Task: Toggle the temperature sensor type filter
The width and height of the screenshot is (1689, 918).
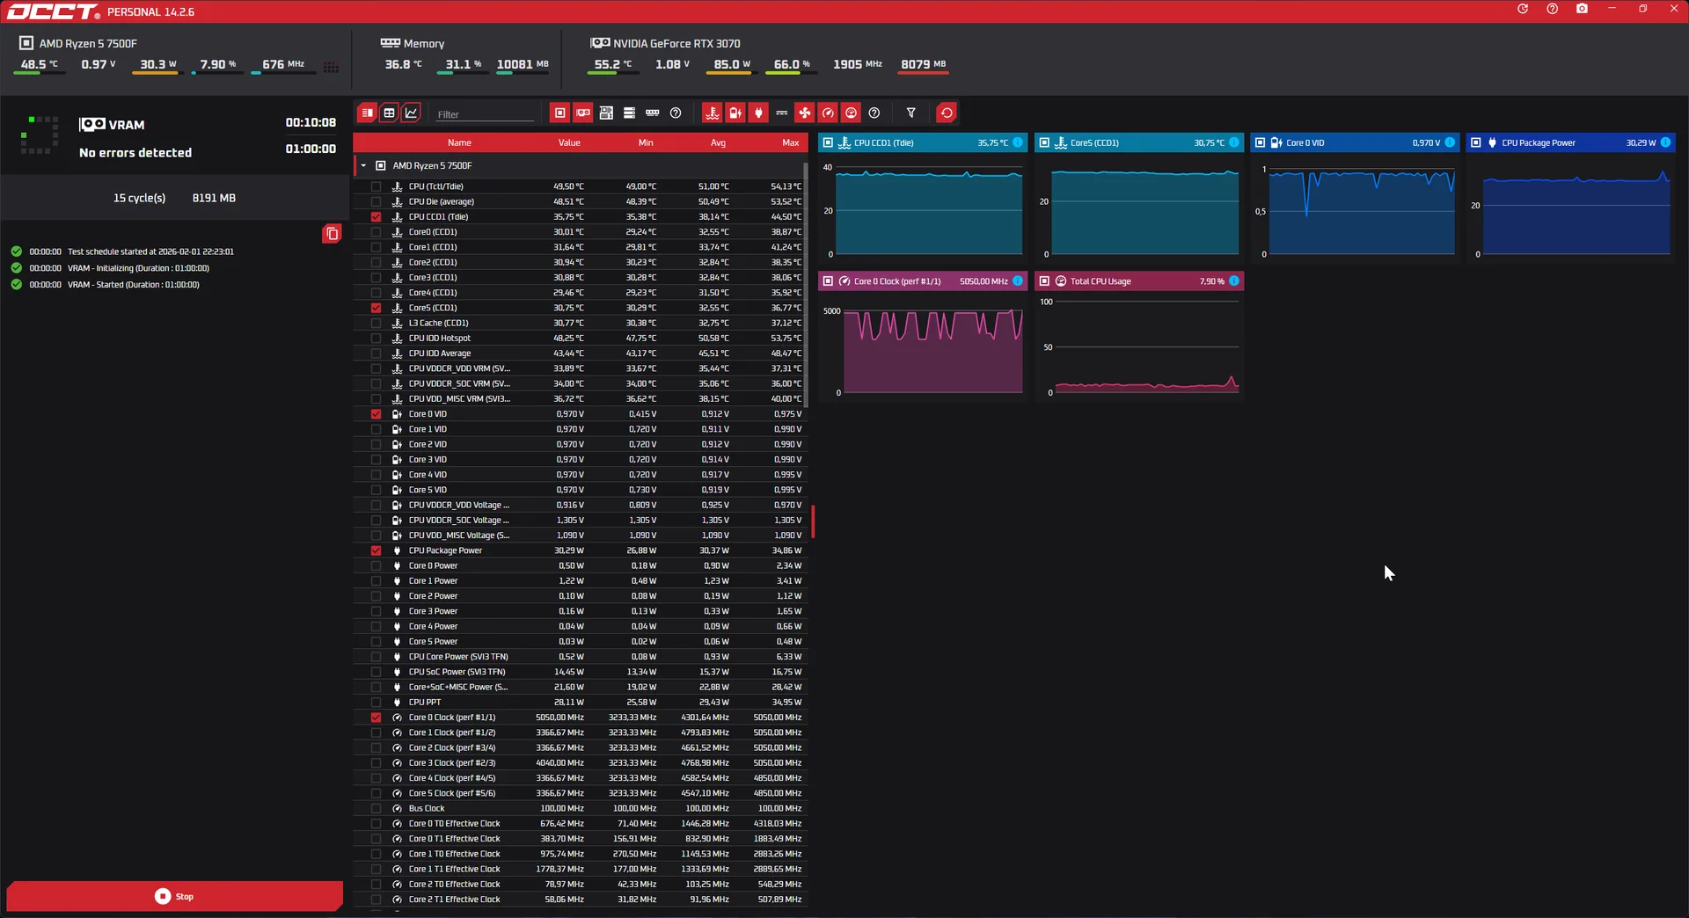Action: (712, 113)
